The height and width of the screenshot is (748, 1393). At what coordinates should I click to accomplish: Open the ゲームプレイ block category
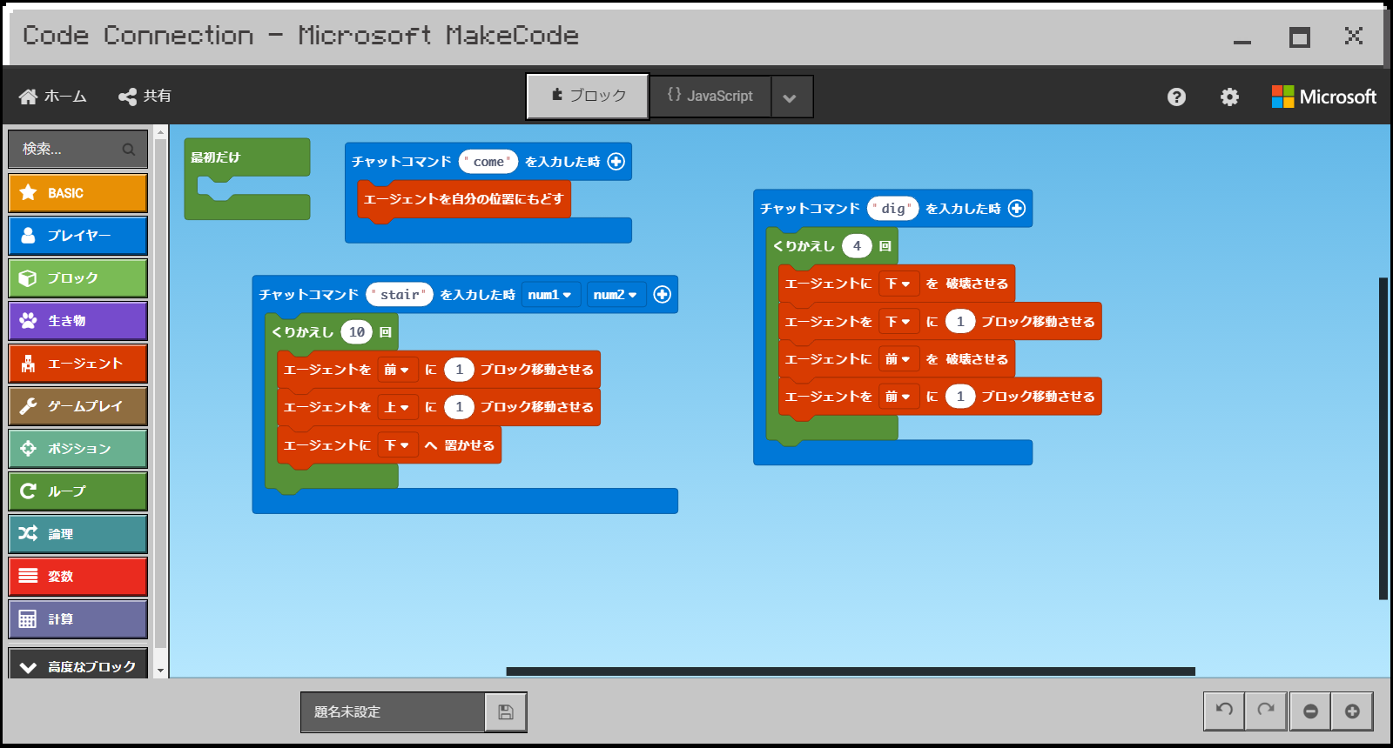(x=77, y=406)
